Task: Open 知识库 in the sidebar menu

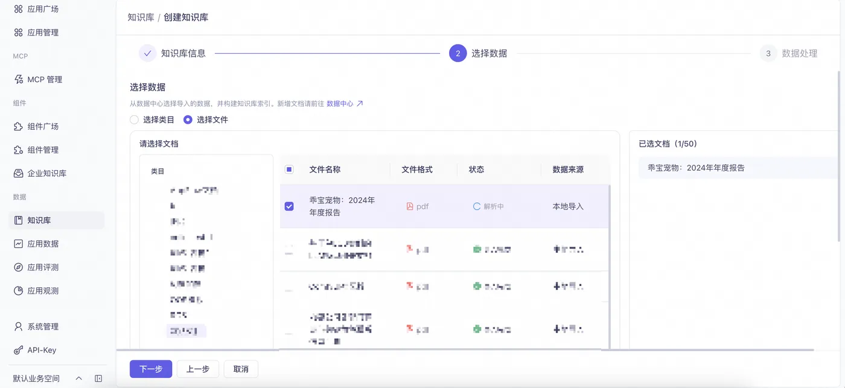Action: [x=39, y=220]
